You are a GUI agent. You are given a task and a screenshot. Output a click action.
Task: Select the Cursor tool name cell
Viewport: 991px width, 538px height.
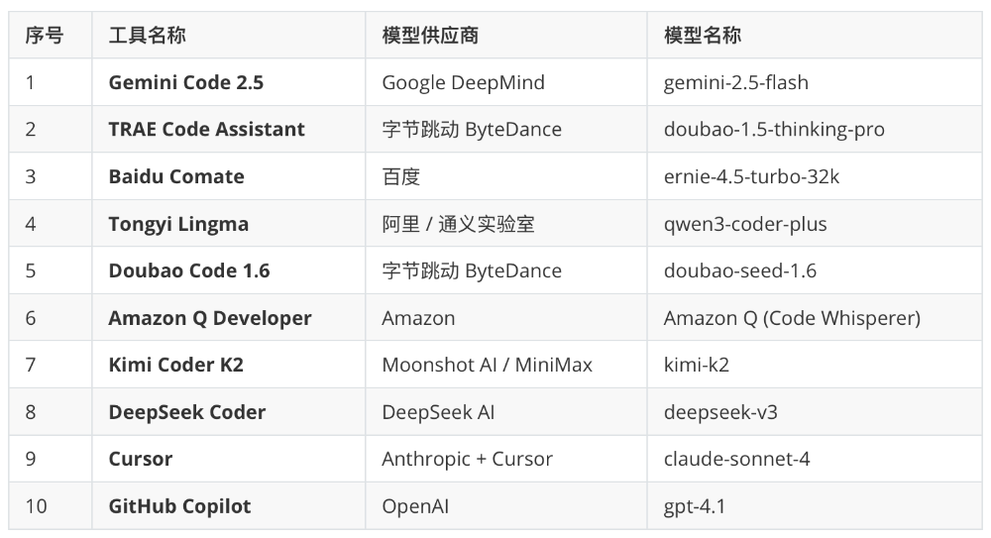[141, 459]
